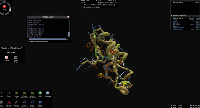
Task: Select the Mutate tool
Action: coord(9,94)
